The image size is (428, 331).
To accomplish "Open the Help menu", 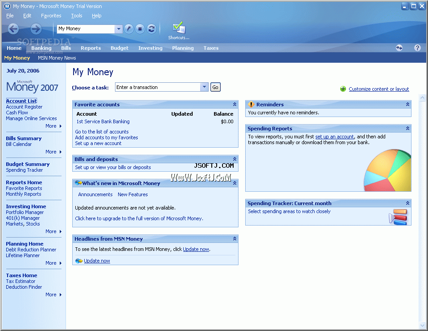I will coord(96,16).
